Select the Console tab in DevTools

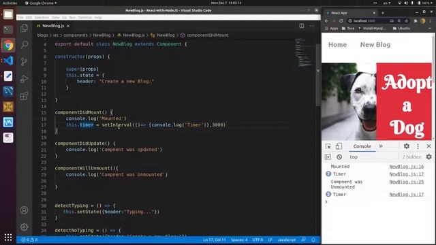click(362, 146)
